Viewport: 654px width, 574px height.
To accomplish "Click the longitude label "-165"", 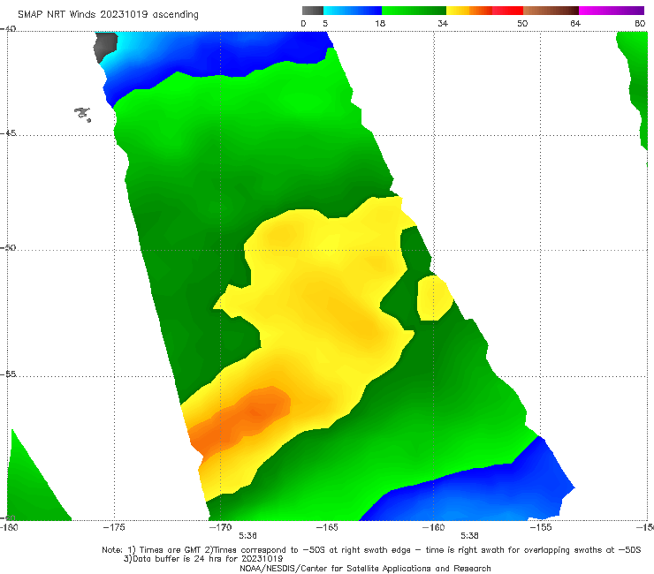I will 327,527.
